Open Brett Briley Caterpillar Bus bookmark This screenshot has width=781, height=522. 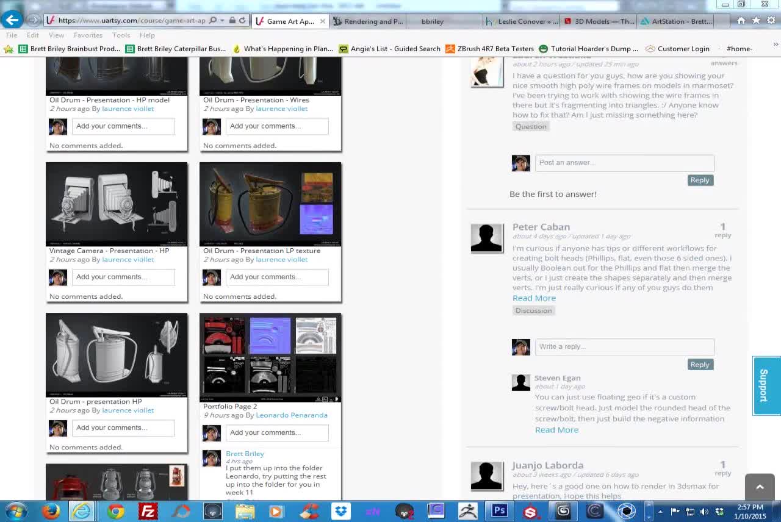click(175, 49)
